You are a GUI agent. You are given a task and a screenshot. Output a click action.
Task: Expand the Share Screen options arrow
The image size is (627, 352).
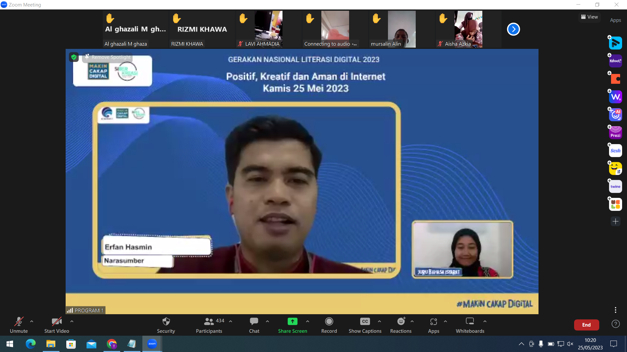click(308, 321)
